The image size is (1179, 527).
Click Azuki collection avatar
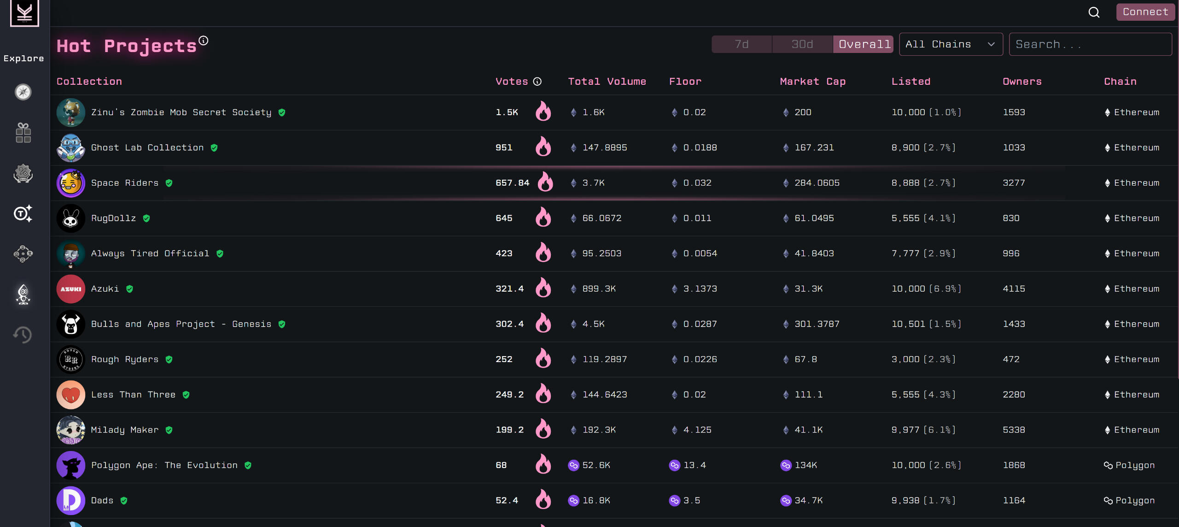click(x=71, y=289)
